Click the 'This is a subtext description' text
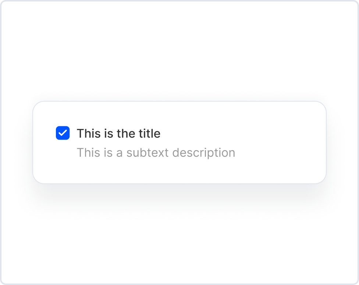 click(156, 152)
